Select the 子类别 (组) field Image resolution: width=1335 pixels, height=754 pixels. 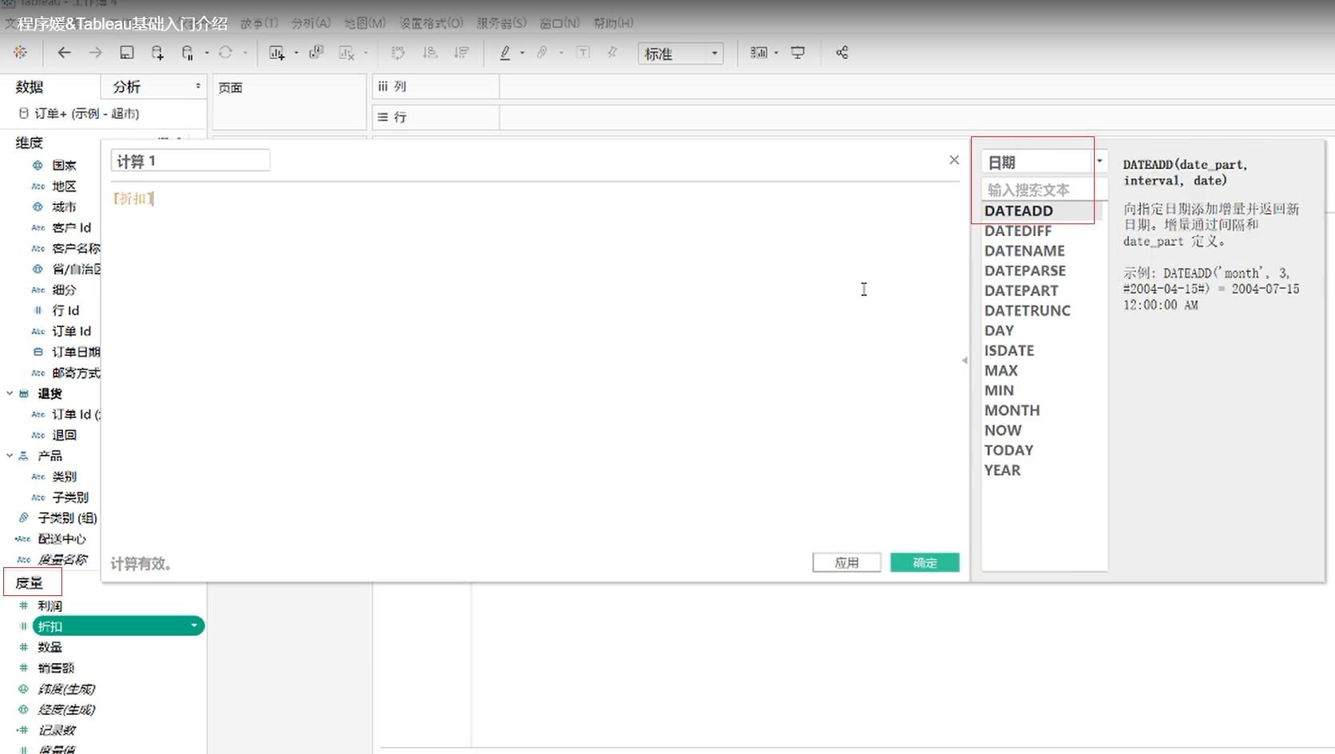tap(67, 518)
